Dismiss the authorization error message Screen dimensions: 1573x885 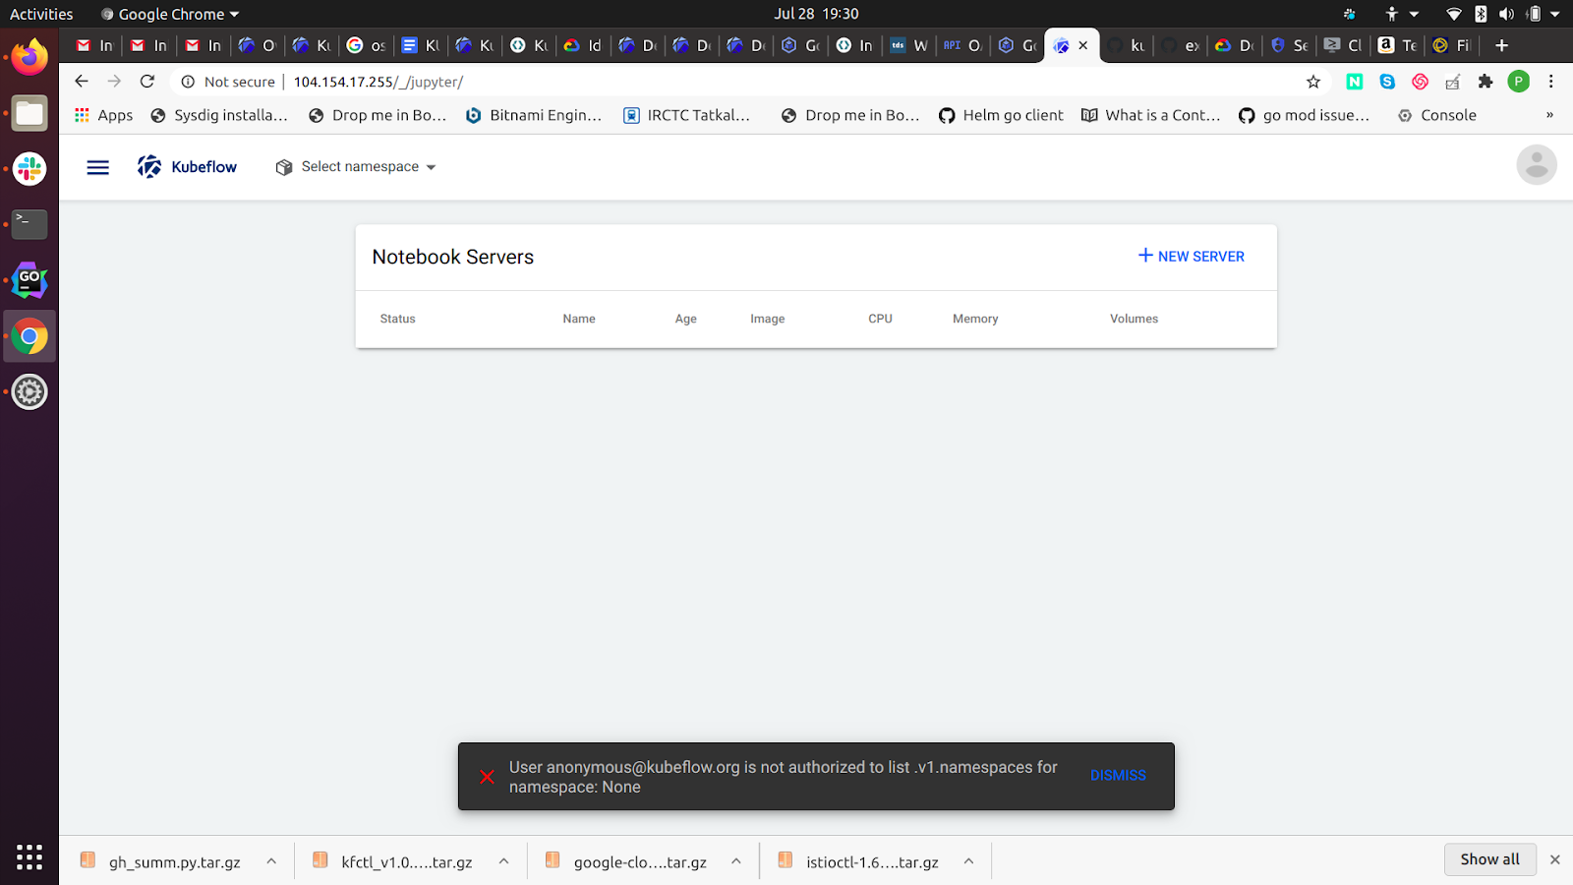(1117, 776)
